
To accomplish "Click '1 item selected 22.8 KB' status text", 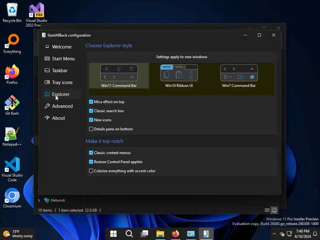I will [77, 210].
